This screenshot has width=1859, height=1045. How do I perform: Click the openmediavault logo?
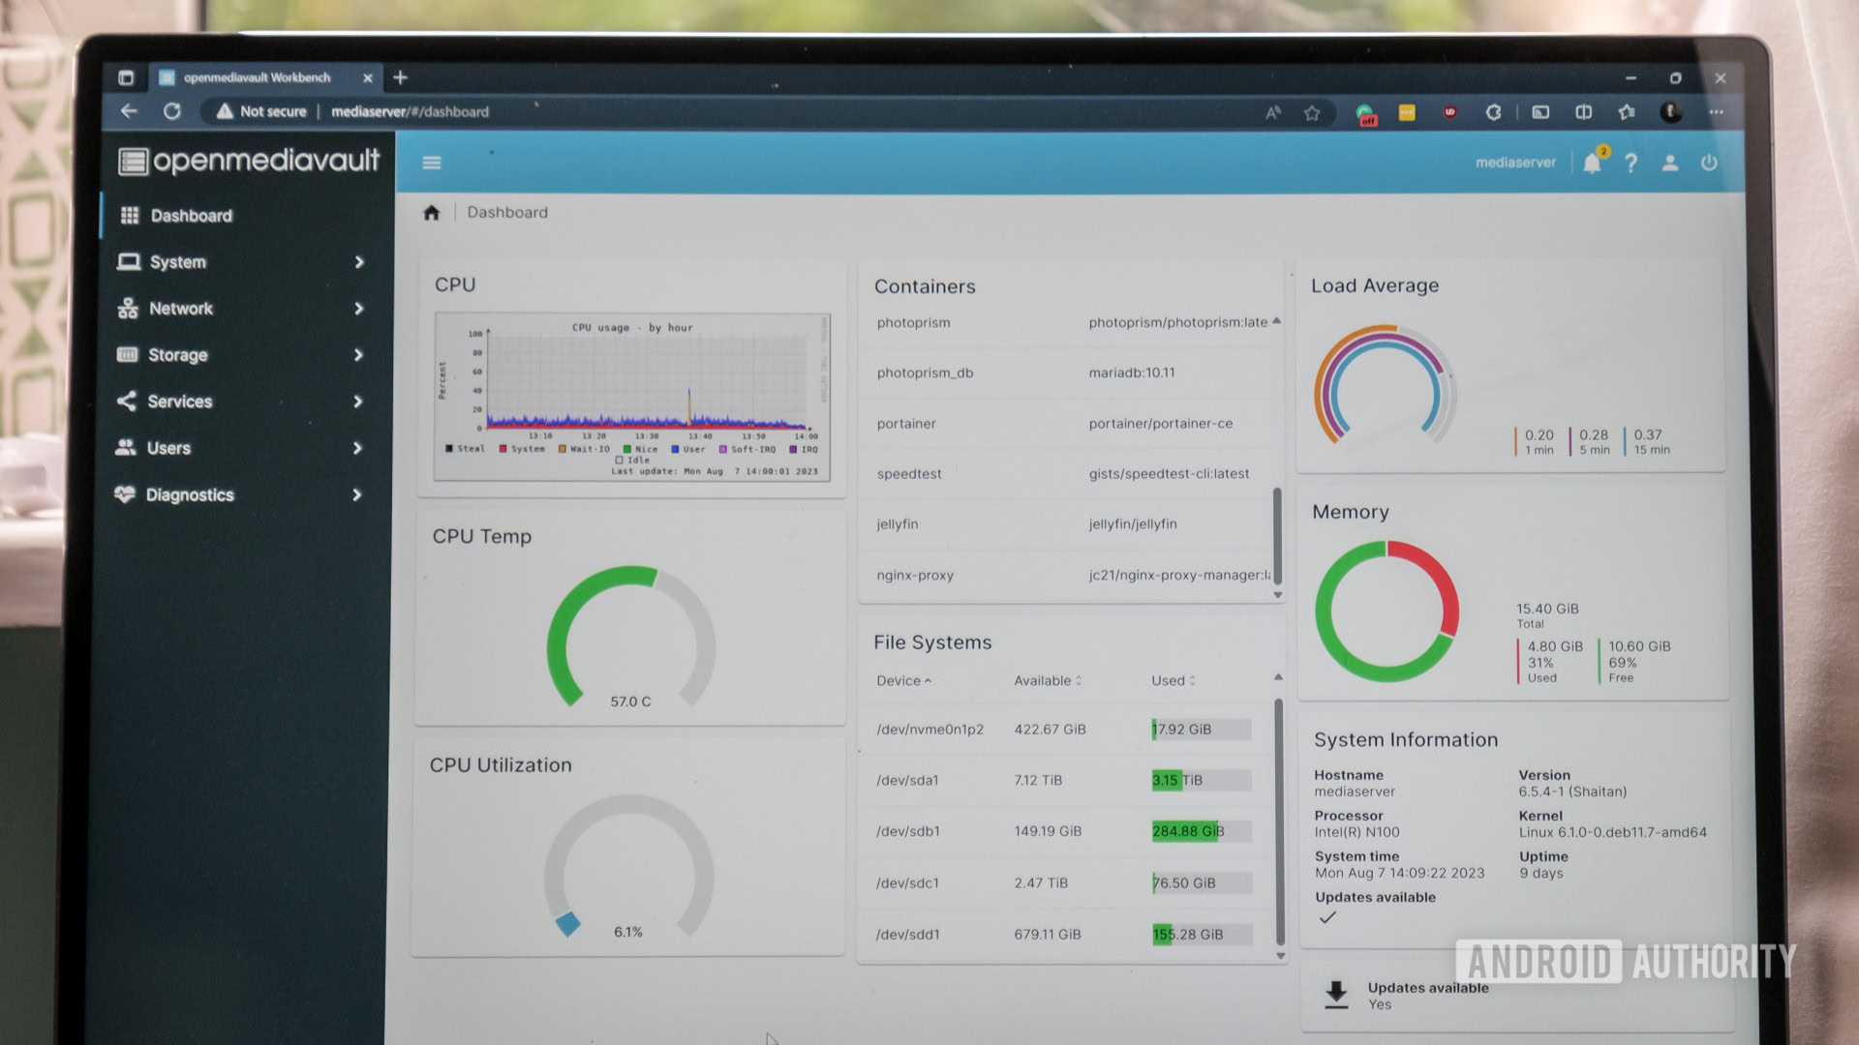(x=250, y=161)
